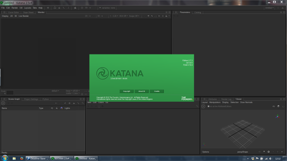Image resolution: width=287 pixels, height=161 pixels.
Task: Click the Scene Graph clear circle-X icon
Action: tap(3, 103)
